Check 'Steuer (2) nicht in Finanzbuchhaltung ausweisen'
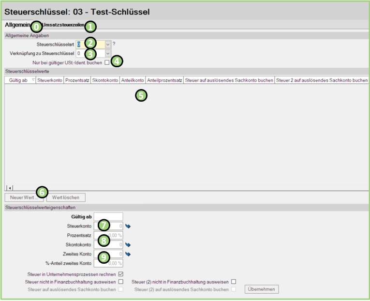 tap(234, 282)
